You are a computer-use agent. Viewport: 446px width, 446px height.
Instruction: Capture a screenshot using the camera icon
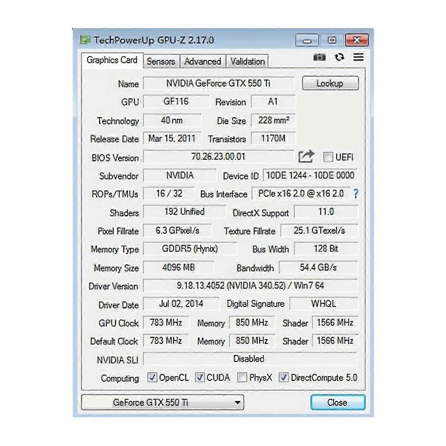[x=319, y=57]
